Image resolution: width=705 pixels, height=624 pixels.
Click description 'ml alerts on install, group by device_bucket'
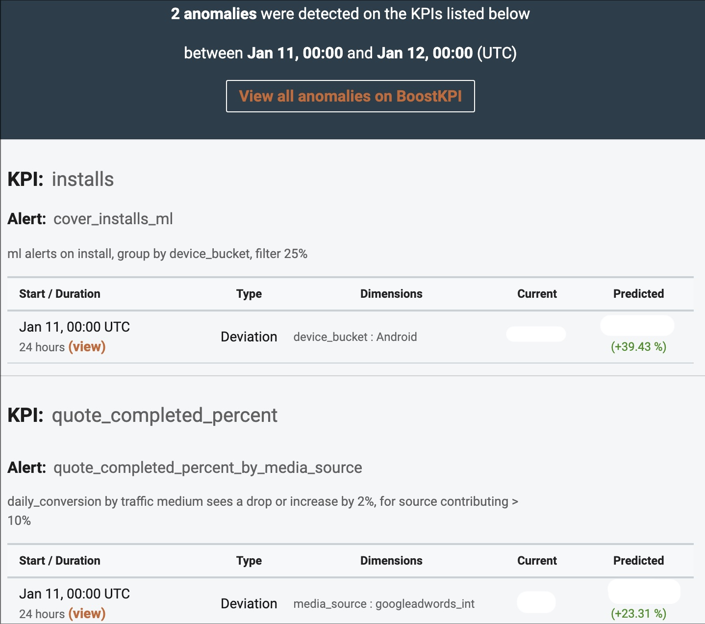click(x=157, y=254)
